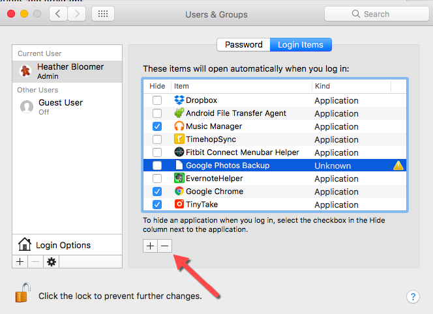Select the Music Manager item name
This screenshot has width=433, height=314.
point(214,126)
